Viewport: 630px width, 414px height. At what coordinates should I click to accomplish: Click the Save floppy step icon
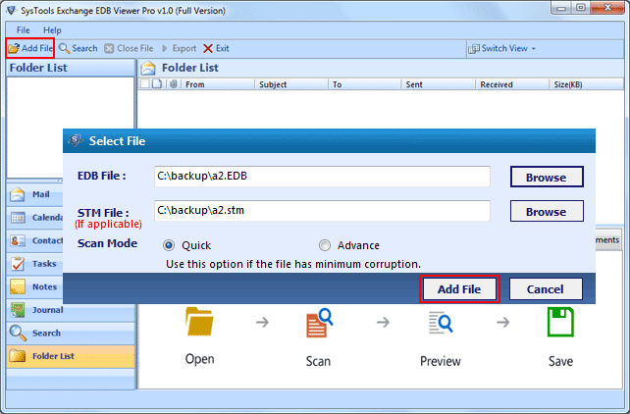tap(561, 322)
